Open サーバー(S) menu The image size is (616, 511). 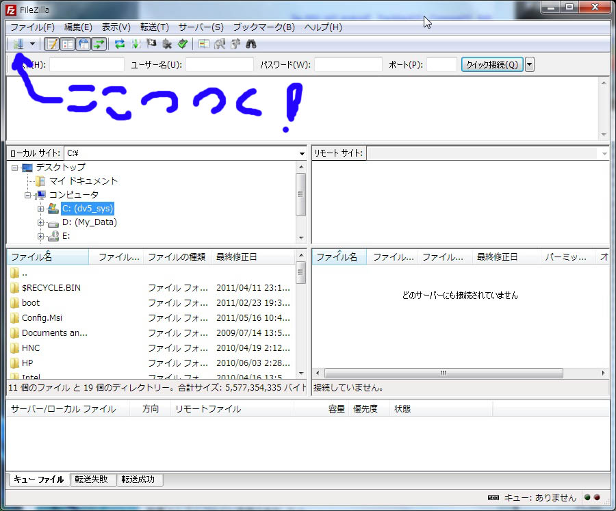coord(201,27)
